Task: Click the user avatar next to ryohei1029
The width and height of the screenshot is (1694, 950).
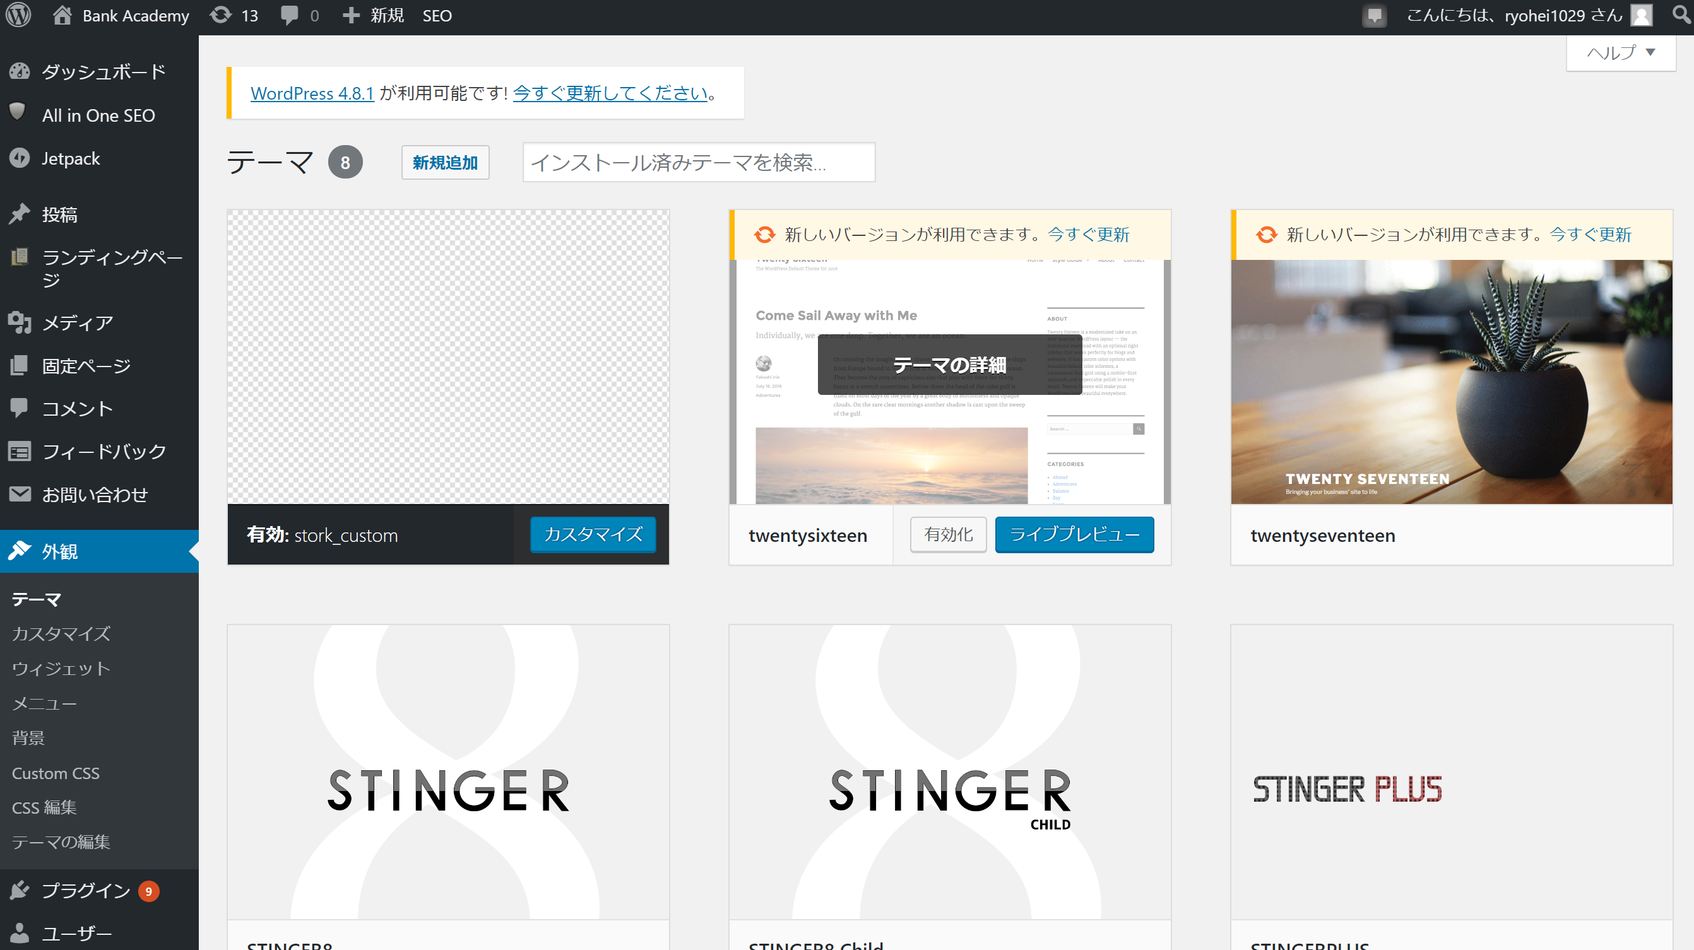Action: (x=1642, y=15)
